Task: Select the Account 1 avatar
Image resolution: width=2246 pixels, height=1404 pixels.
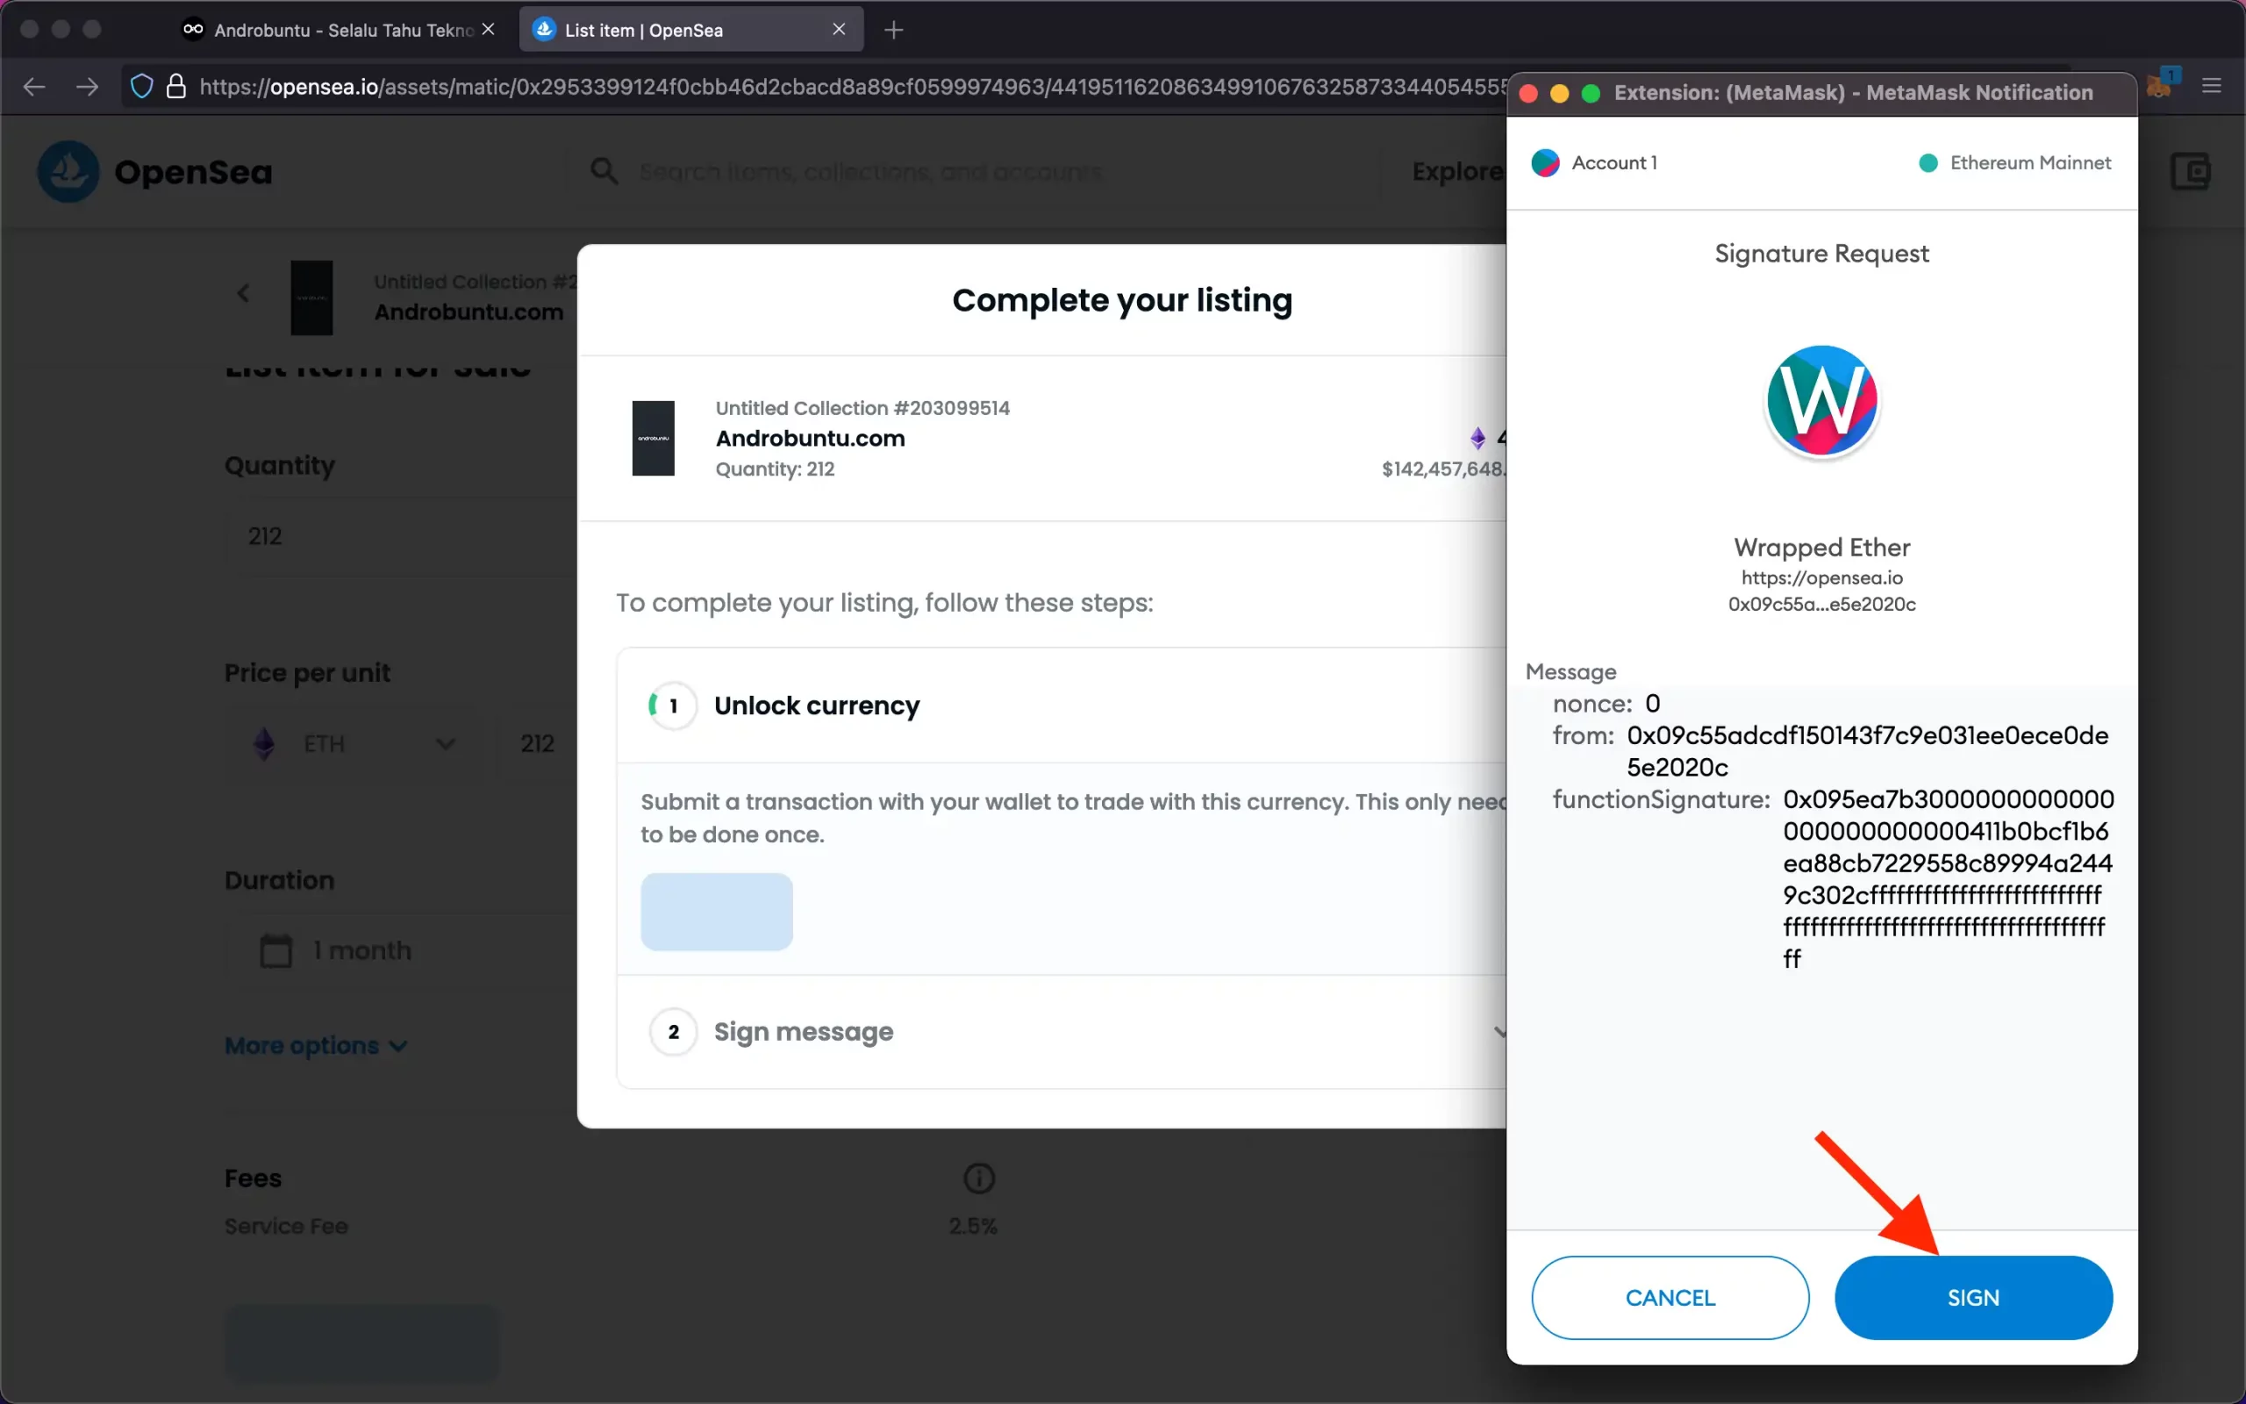Action: [x=1545, y=163]
